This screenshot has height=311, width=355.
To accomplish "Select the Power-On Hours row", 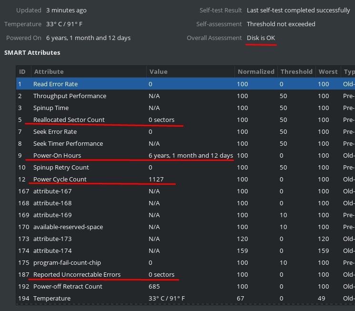I will (x=185, y=155).
